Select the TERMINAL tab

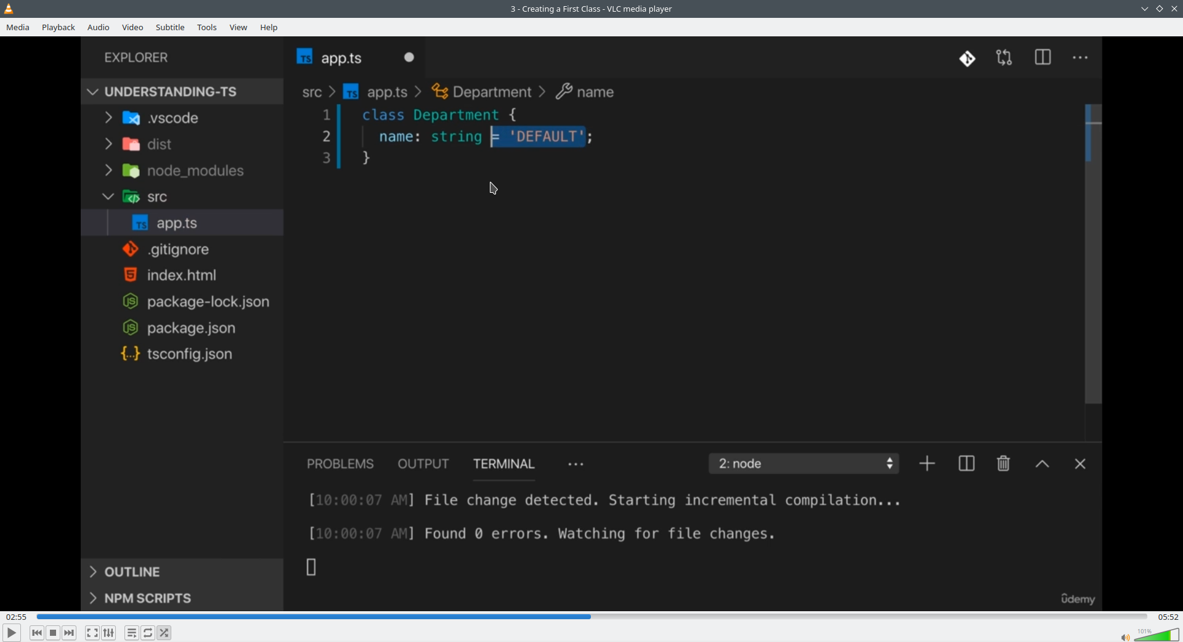point(504,464)
